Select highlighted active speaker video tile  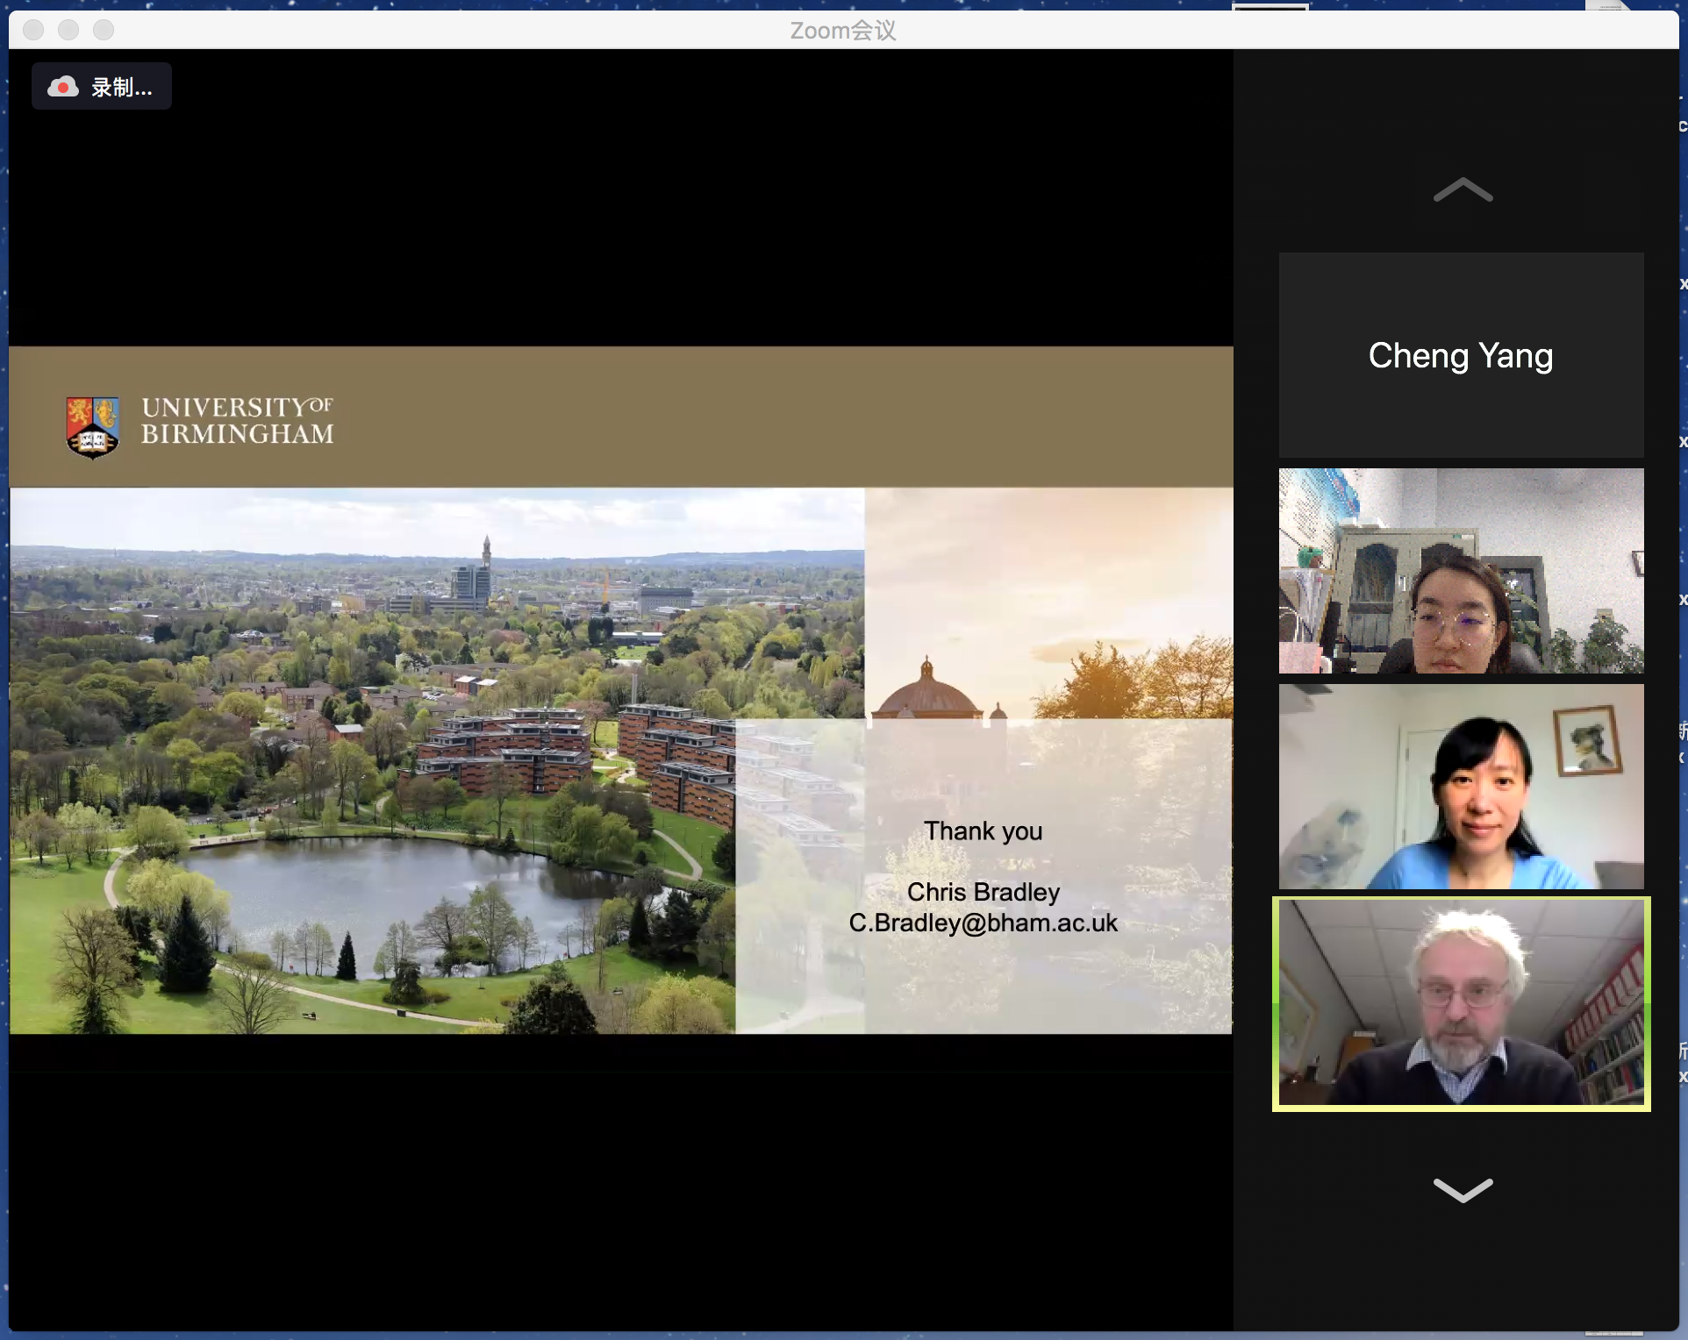pos(1461,1003)
